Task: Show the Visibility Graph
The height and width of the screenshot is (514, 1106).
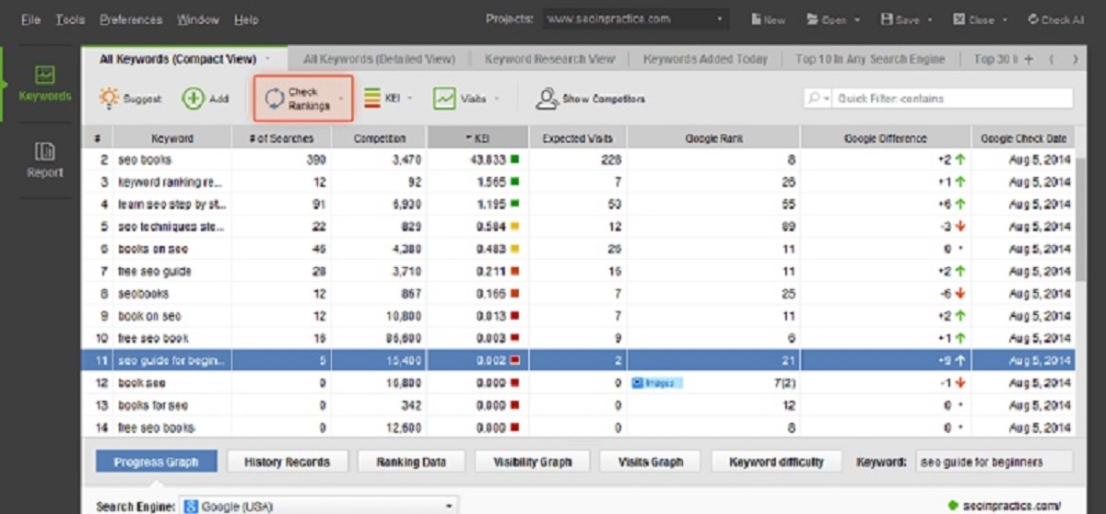Action: click(532, 461)
